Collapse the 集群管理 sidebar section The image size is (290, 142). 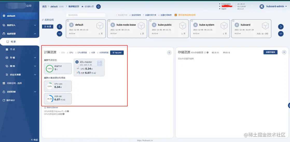coord(20,34)
